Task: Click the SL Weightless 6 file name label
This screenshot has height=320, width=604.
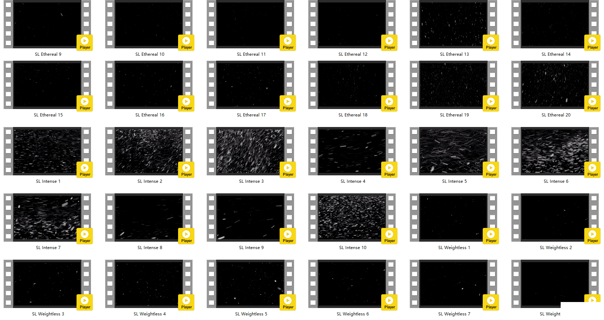Action: (353, 314)
